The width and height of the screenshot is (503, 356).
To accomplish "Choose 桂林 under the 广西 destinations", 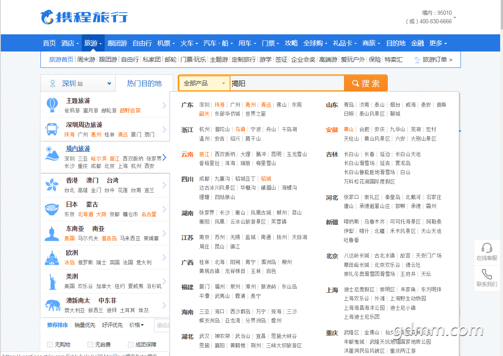I will (x=204, y=262).
